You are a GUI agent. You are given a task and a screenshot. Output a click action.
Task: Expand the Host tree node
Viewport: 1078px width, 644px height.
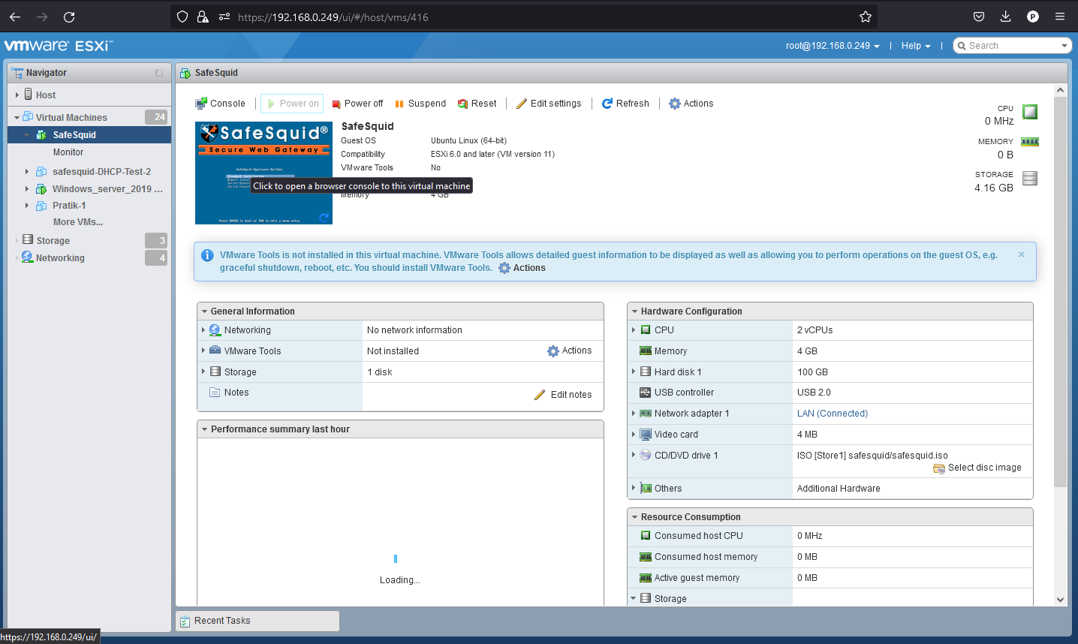coord(17,95)
